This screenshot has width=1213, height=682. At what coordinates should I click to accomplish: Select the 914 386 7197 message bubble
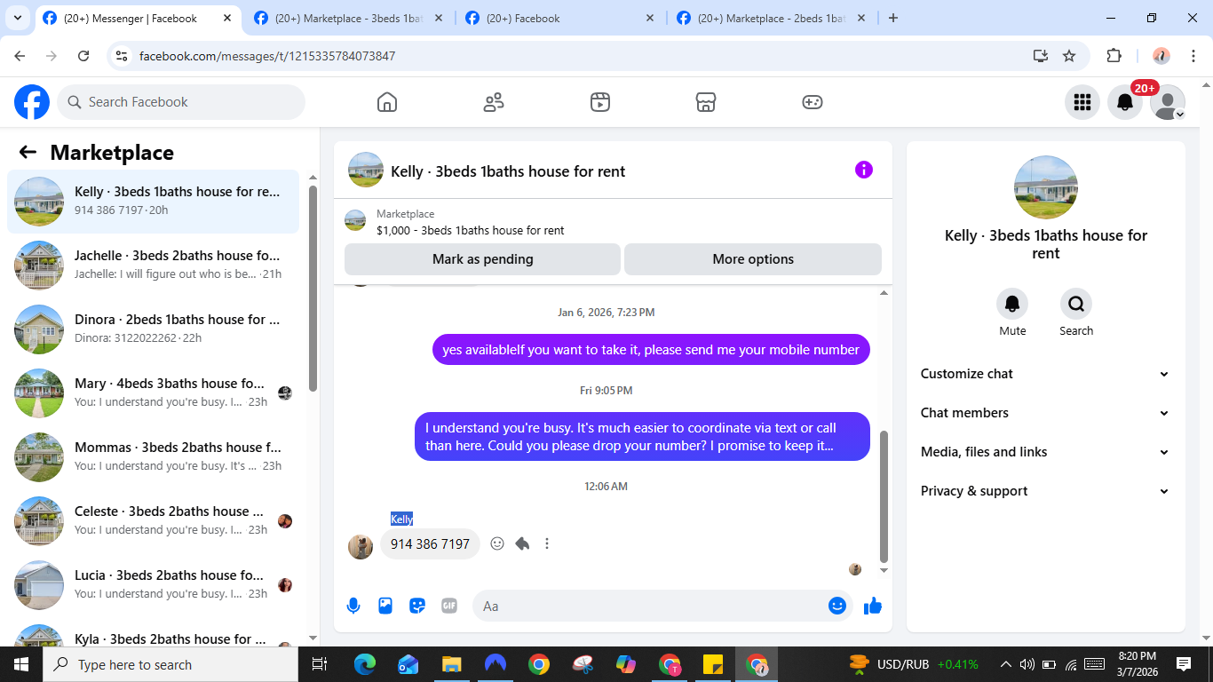tap(430, 543)
